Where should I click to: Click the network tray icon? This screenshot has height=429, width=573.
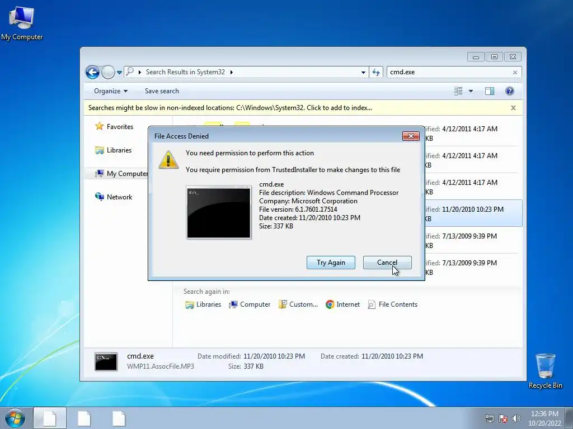(x=489, y=418)
